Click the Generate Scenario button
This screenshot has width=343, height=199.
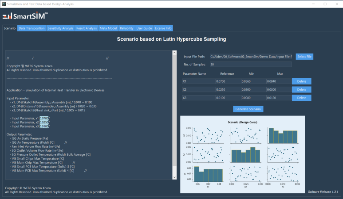pos(248,109)
